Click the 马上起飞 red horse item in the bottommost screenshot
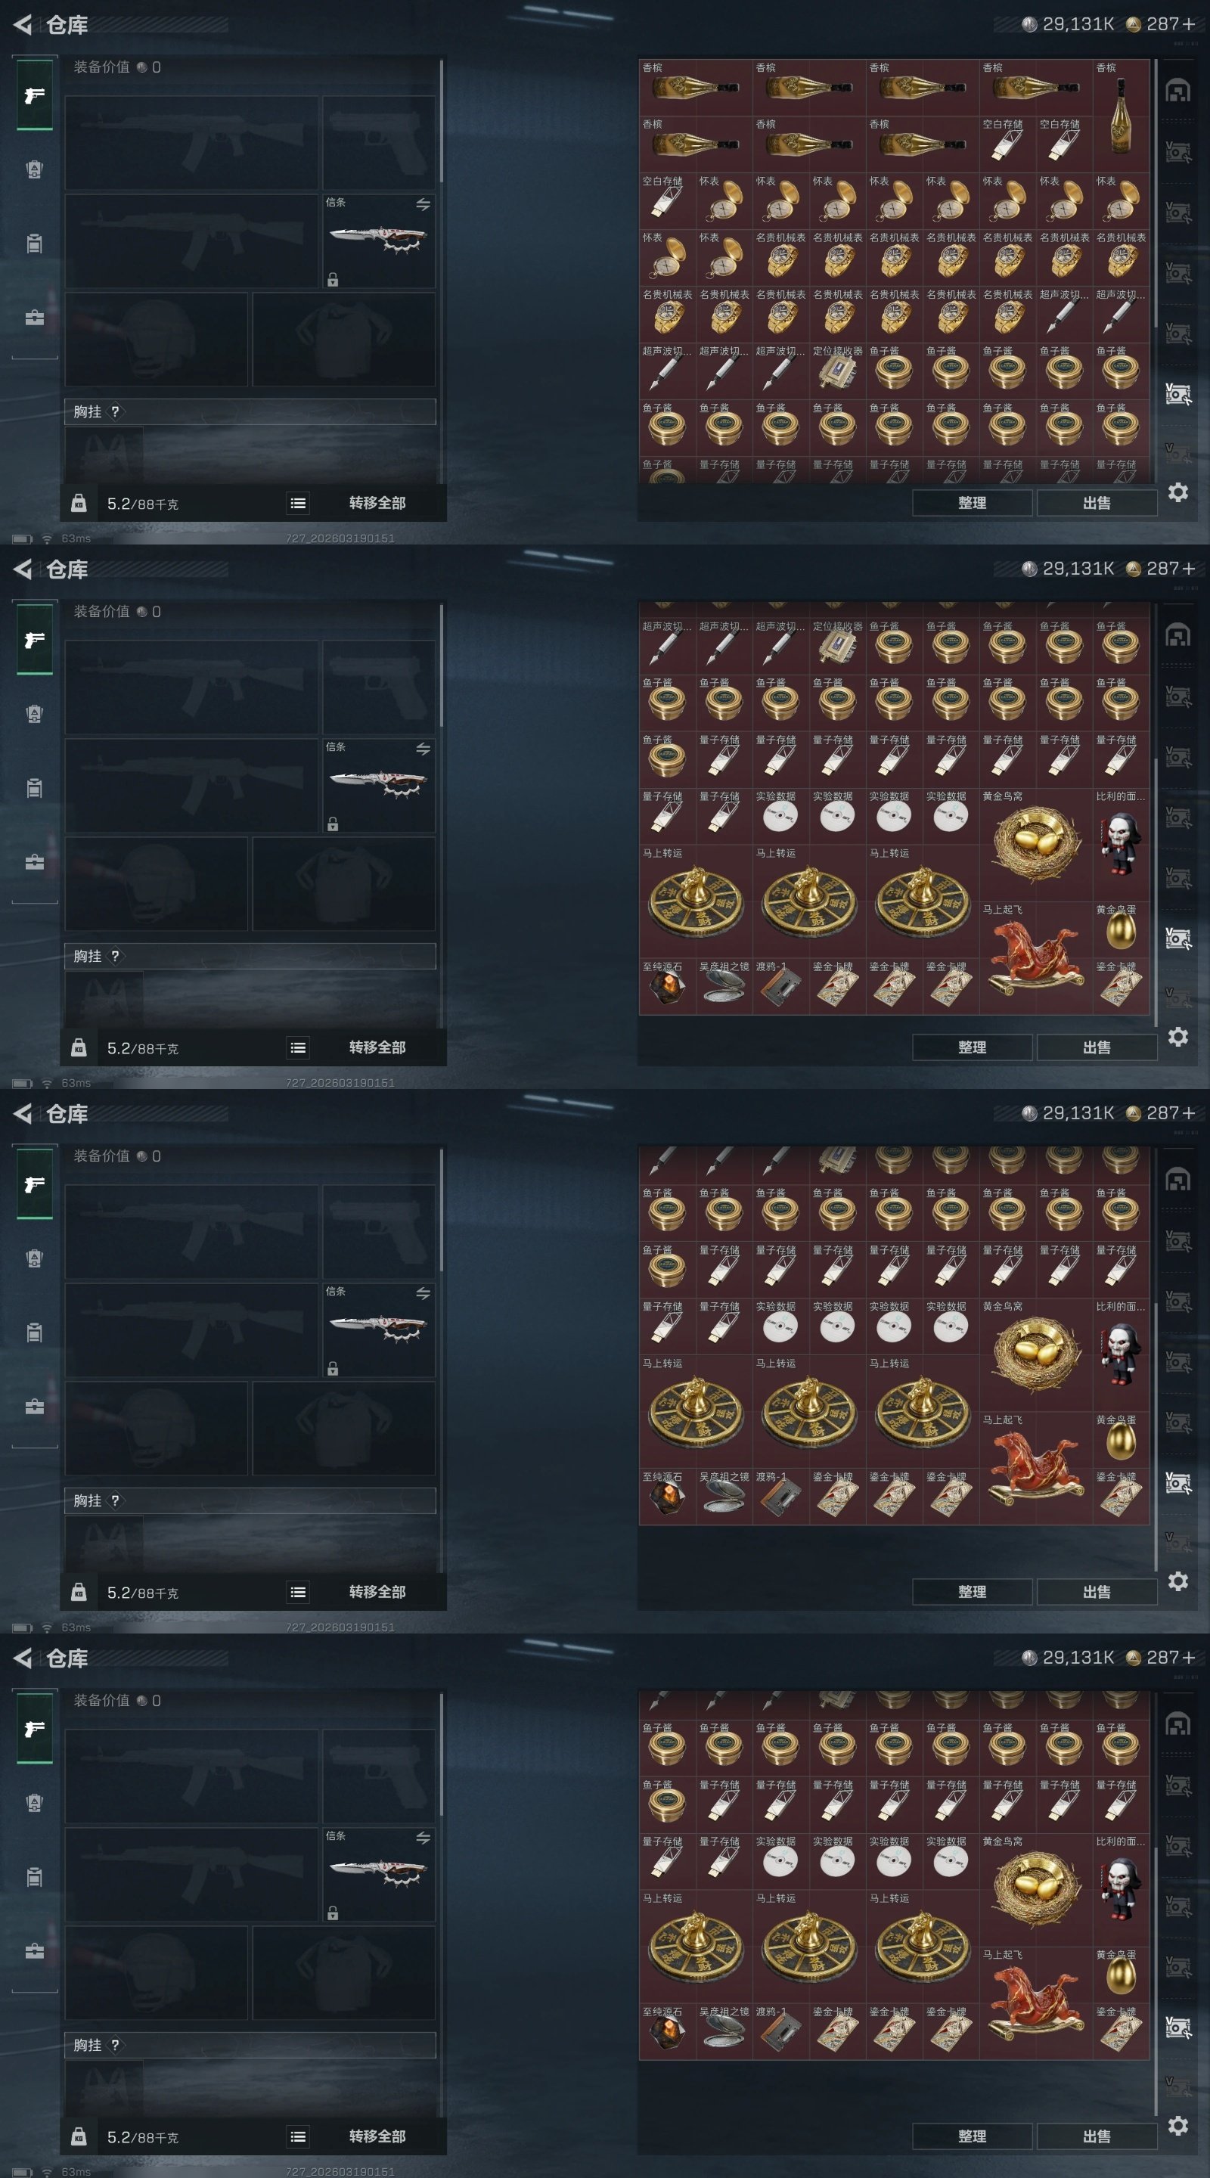This screenshot has width=1210, height=2178. point(1036,2003)
